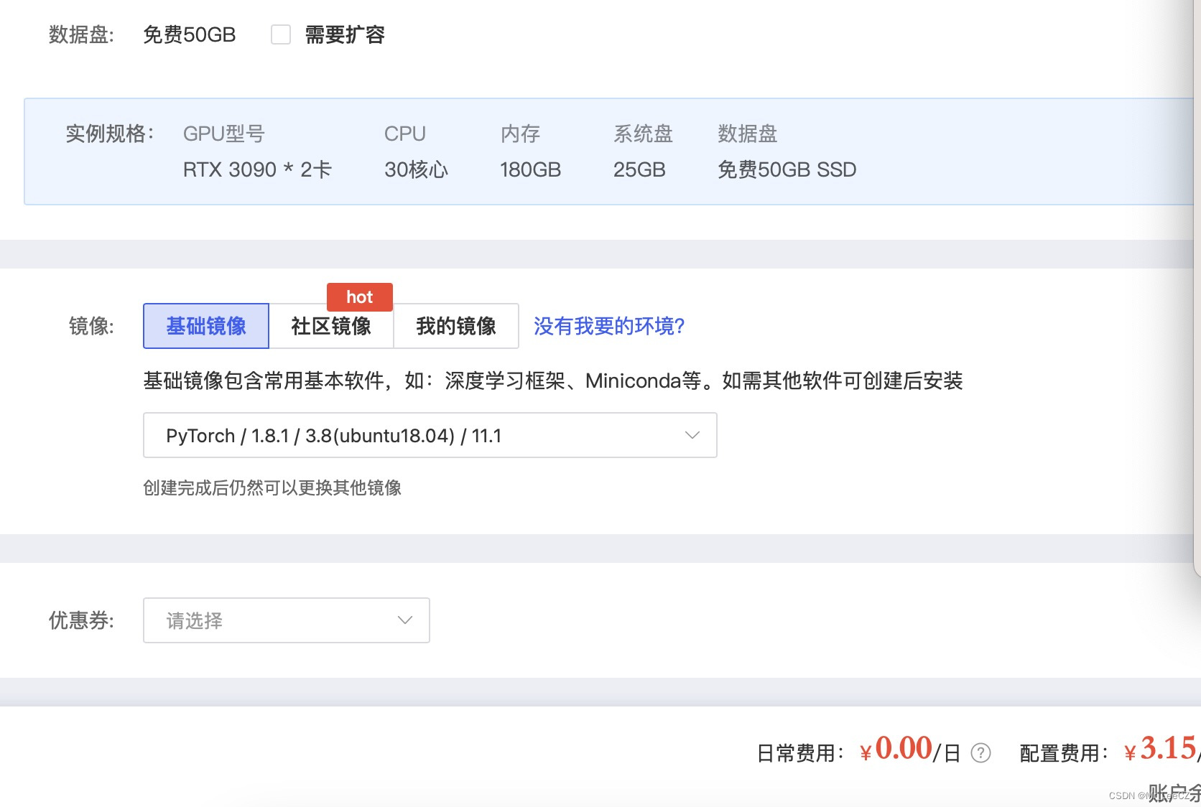
Task: Switch to the 社区镜像 tab
Action: click(331, 326)
